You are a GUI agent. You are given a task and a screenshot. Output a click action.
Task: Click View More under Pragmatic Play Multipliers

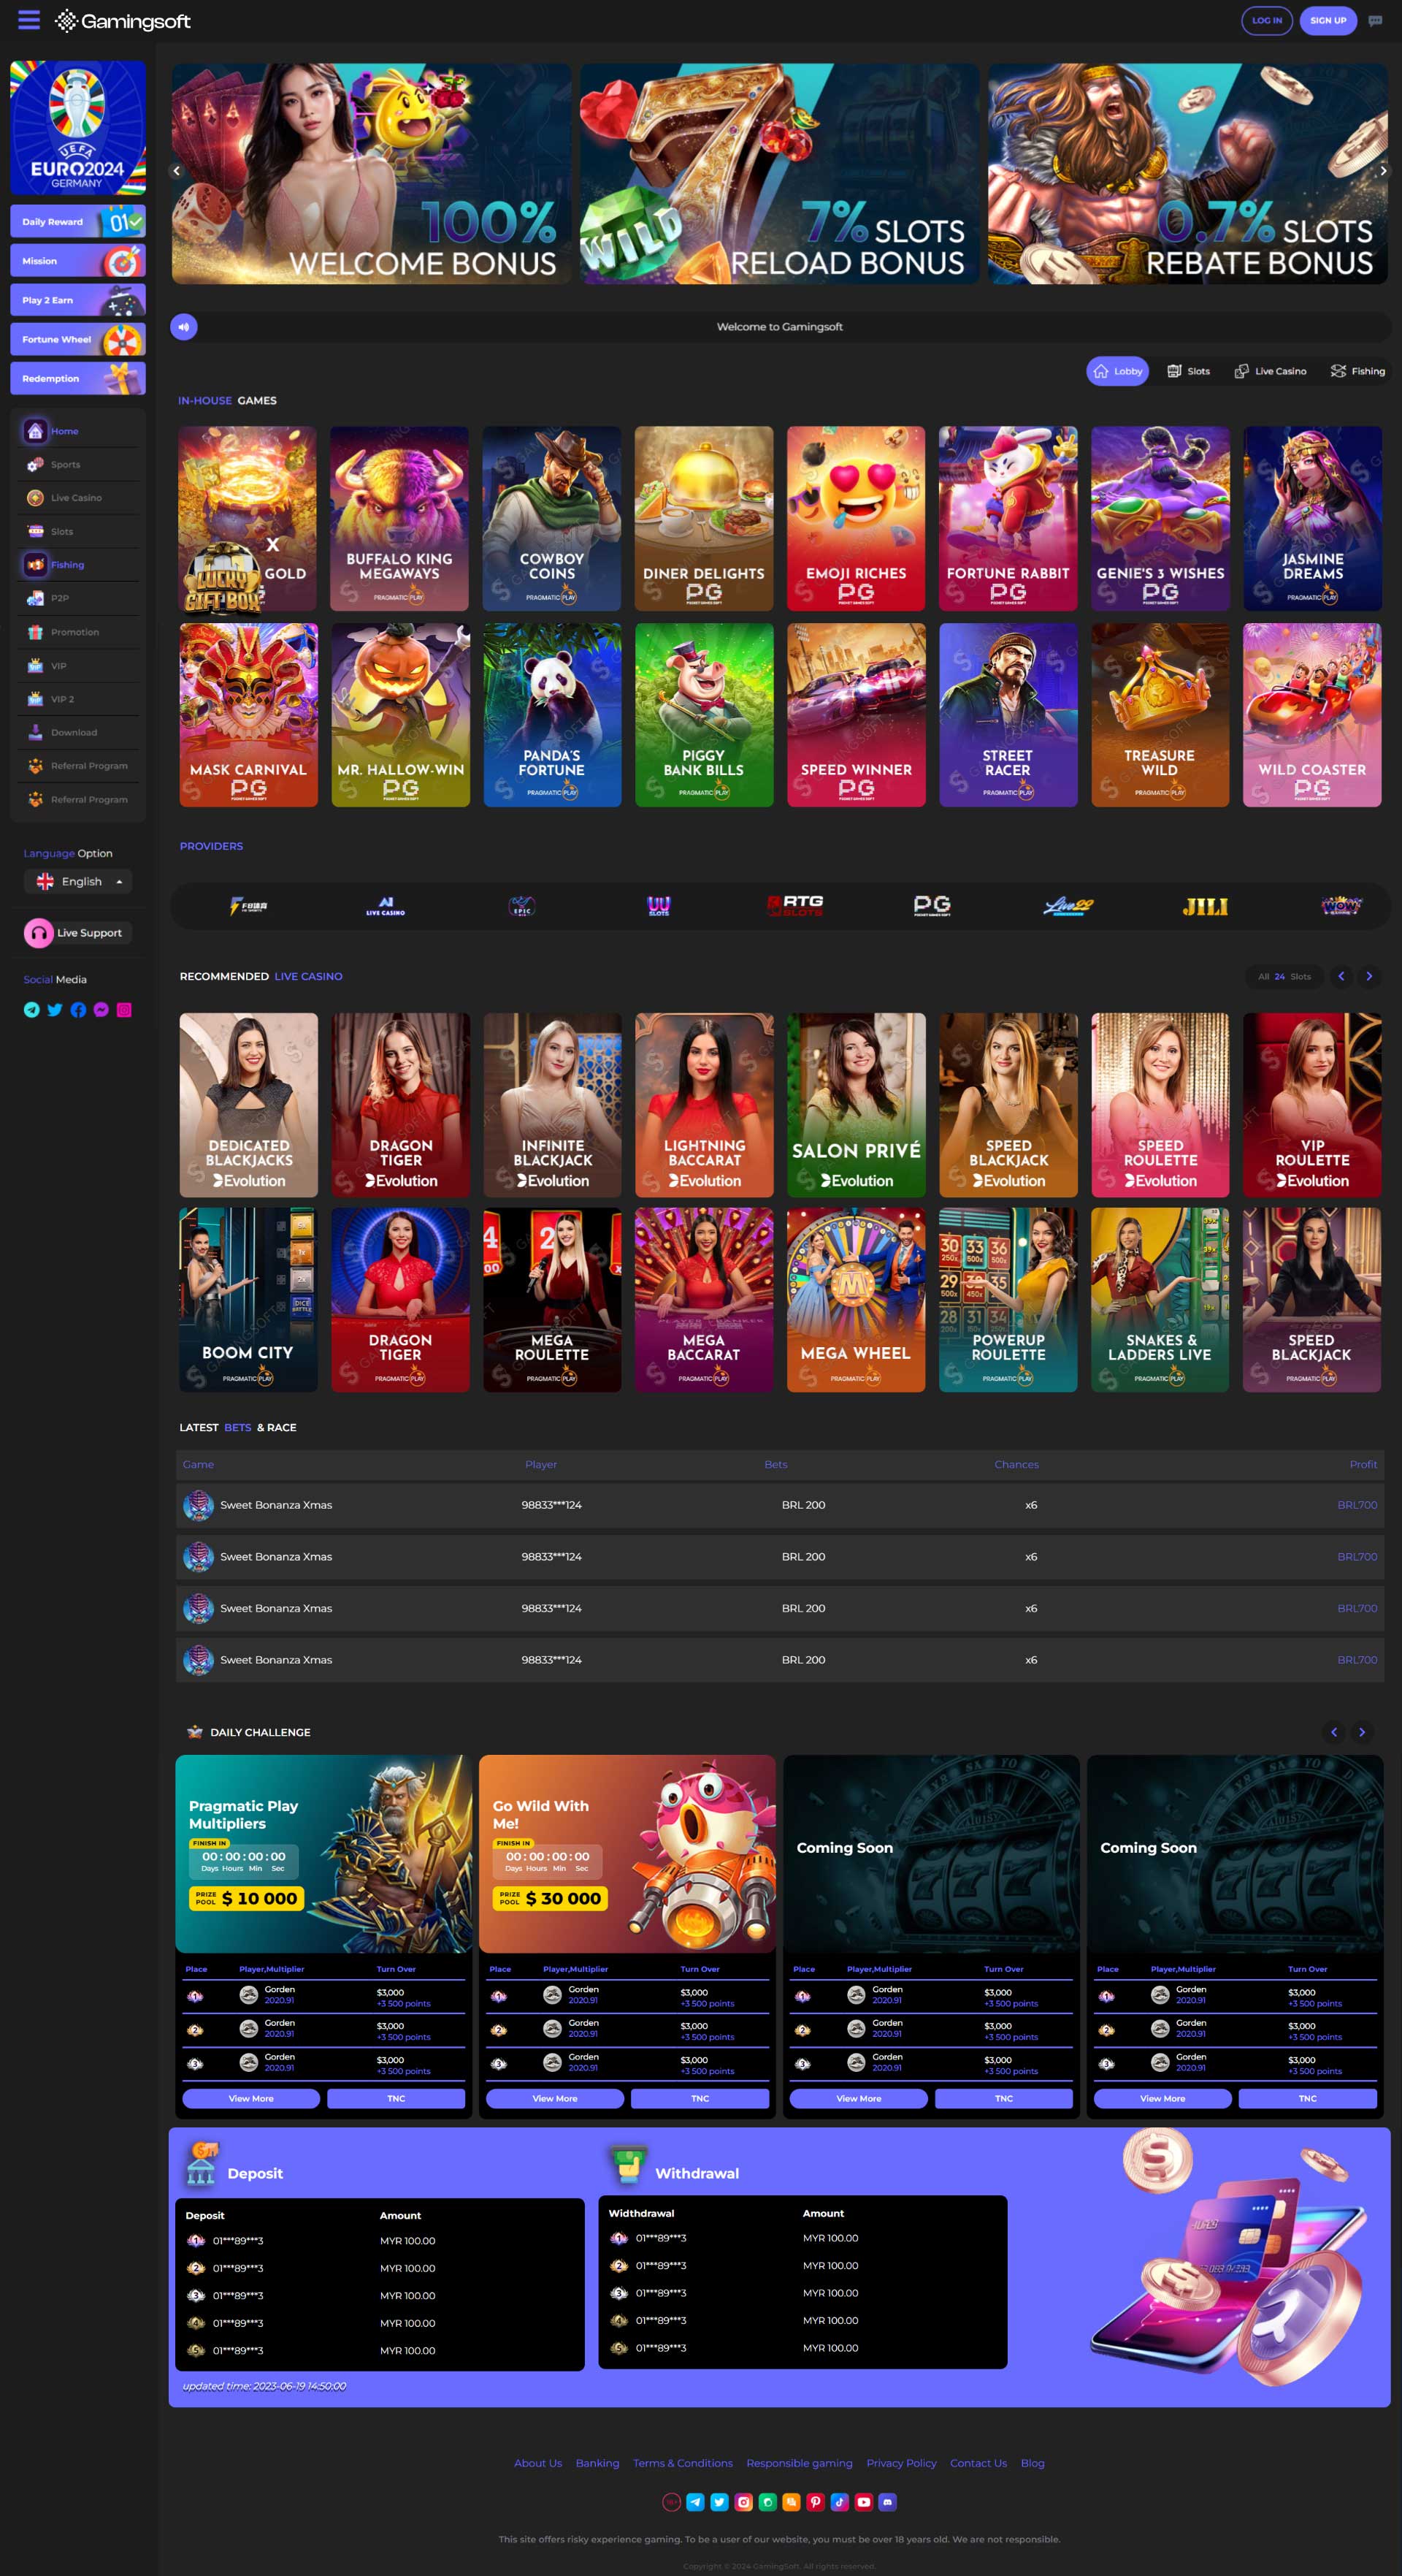coord(250,2099)
